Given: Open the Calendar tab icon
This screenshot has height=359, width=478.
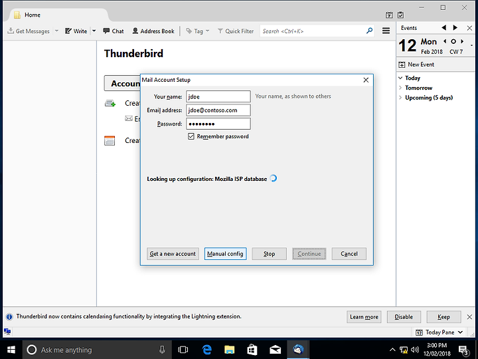Looking at the screenshot, I should point(389,15).
